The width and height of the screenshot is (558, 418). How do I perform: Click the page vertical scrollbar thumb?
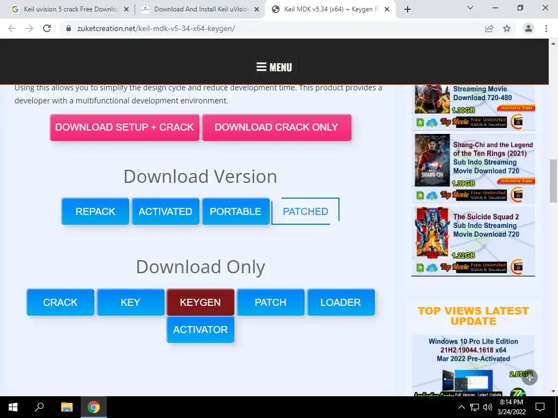[553, 181]
